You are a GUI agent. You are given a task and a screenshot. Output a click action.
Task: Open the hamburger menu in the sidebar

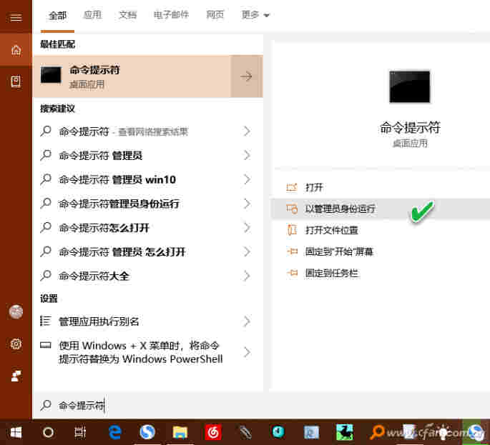pyautogui.click(x=16, y=17)
